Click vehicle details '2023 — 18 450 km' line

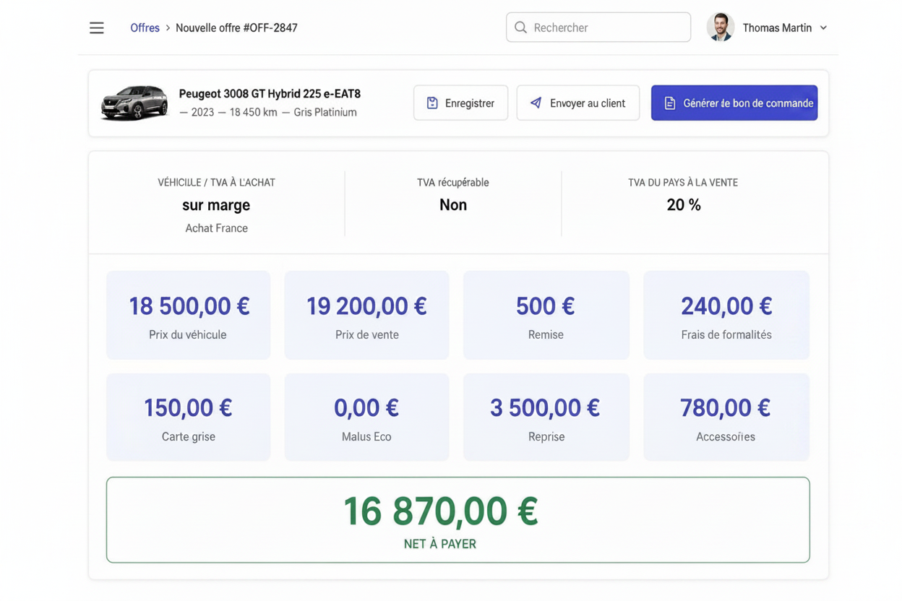[x=268, y=113]
